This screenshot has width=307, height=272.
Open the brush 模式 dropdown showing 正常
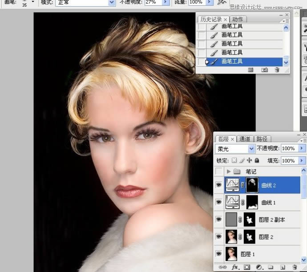click(112, 3)
